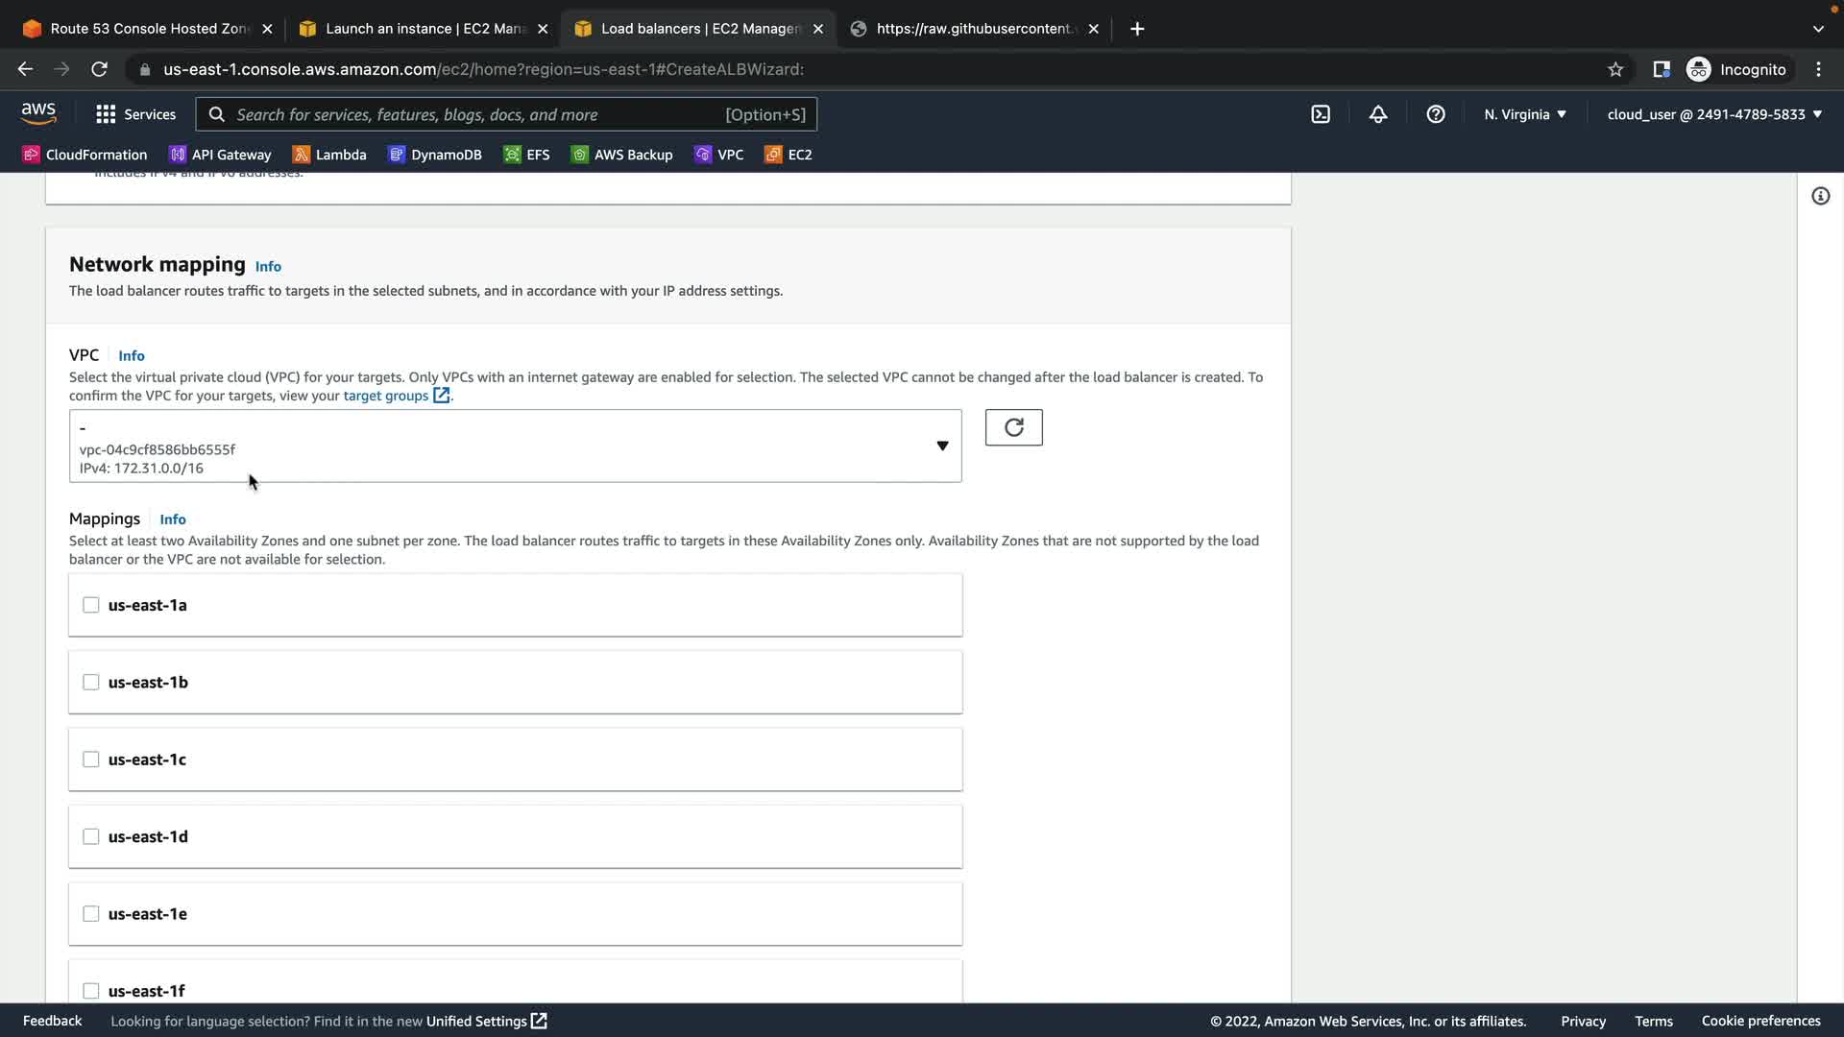Viewport: 1844px width, 1037px height.
Task: Open the Services grid menu
Action: tap(135, 114)
